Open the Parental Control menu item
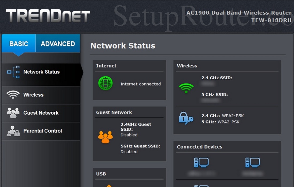The height and width of the screenshot is (187, 294). pyautogui.click(x=42, y=131)
